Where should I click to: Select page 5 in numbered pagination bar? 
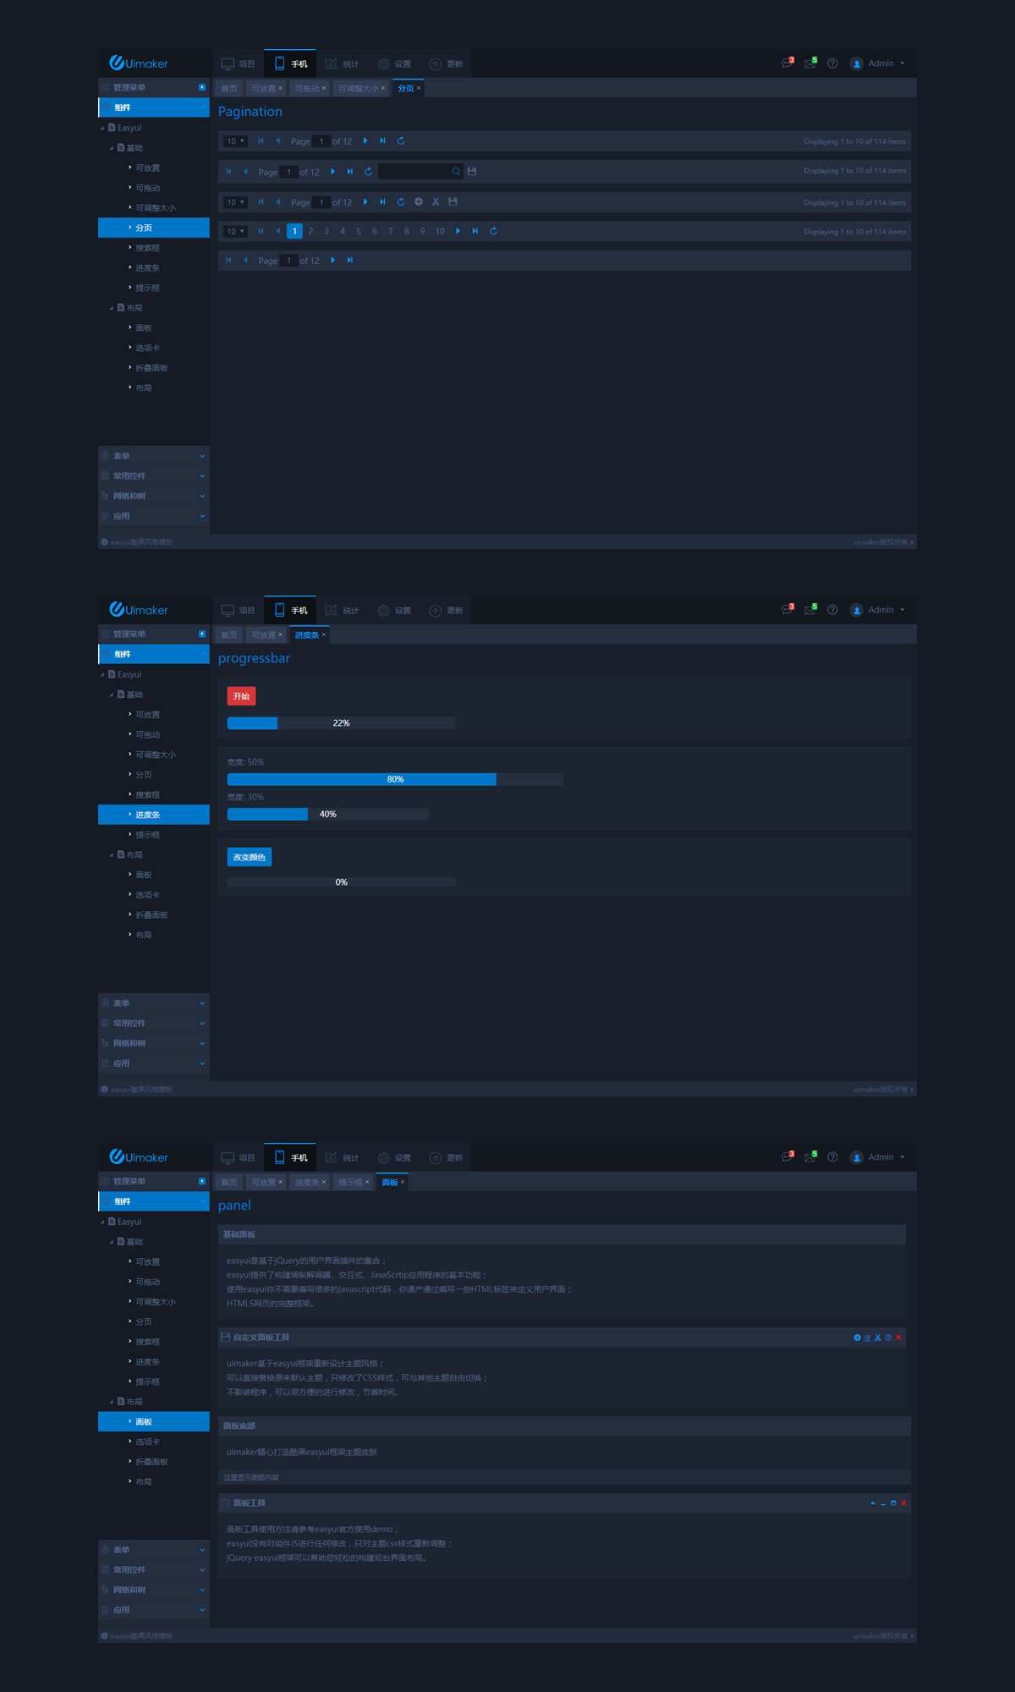(x=359, y=231)
